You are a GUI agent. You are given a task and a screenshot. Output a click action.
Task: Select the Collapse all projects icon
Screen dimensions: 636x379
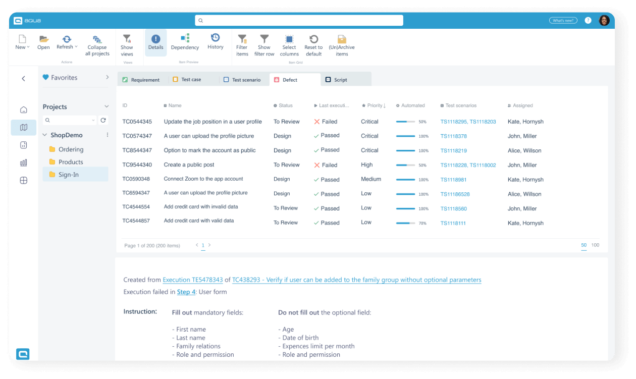[x=97, y=43]
